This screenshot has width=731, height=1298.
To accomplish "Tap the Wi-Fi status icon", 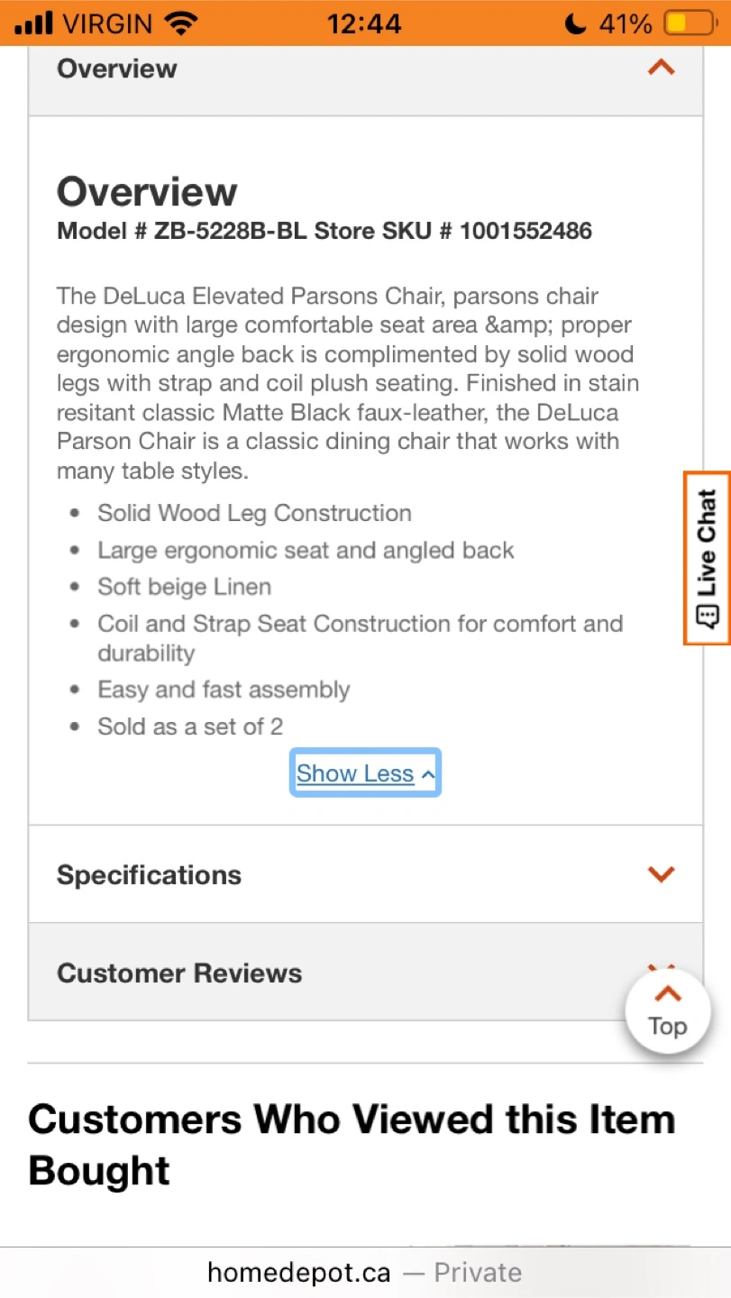I will click(x=181, y=23).
